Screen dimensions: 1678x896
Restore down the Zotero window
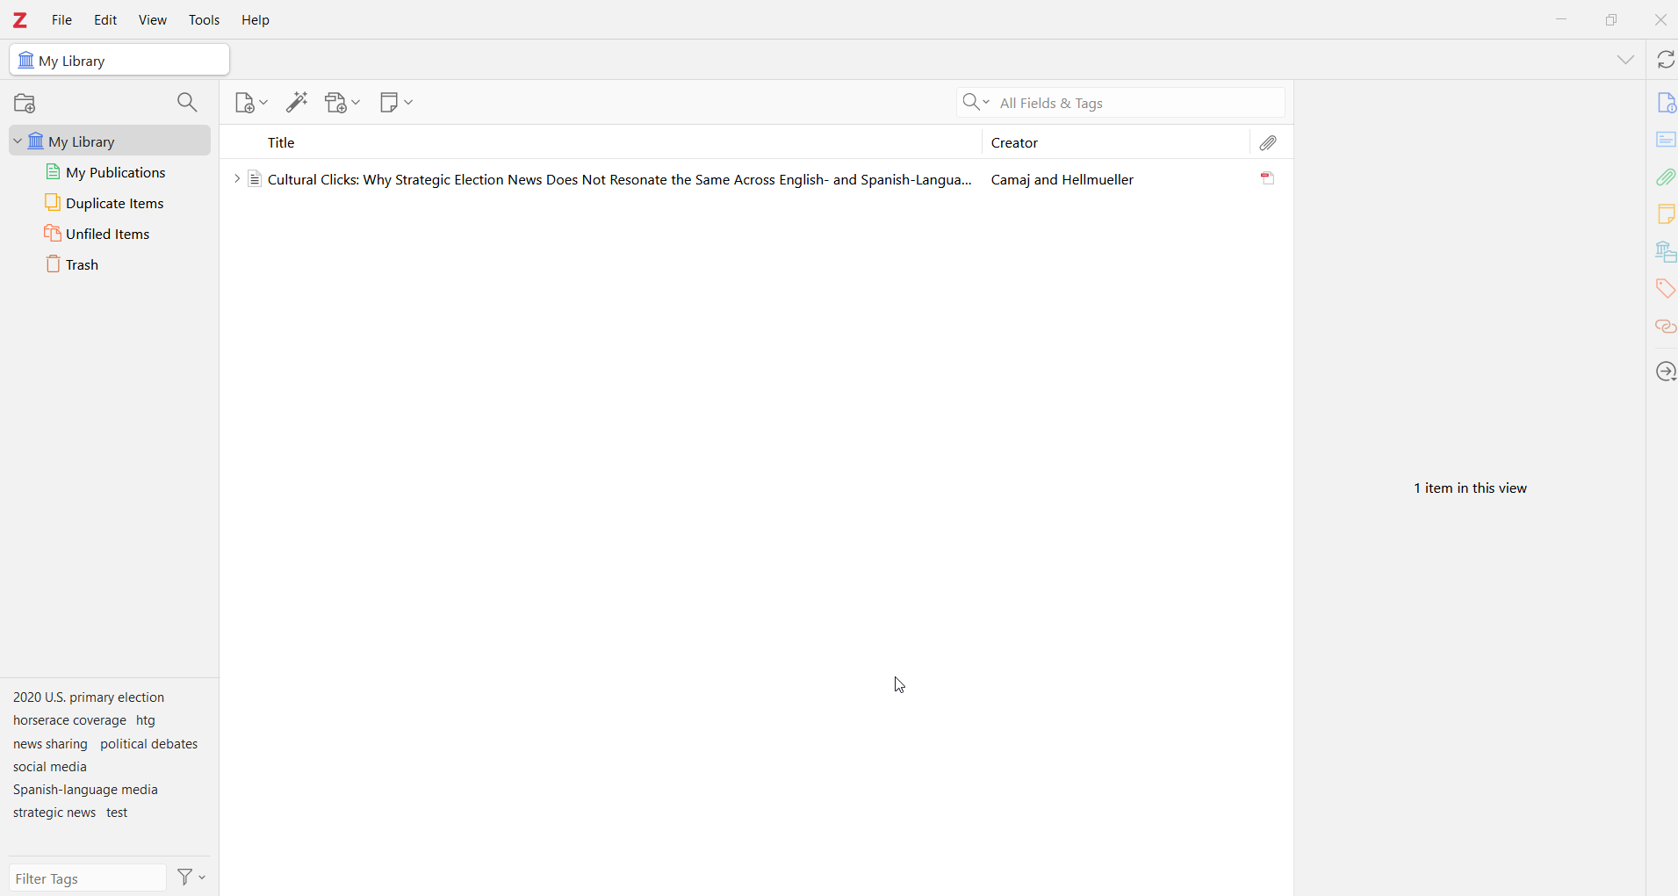pos(1611,19)
